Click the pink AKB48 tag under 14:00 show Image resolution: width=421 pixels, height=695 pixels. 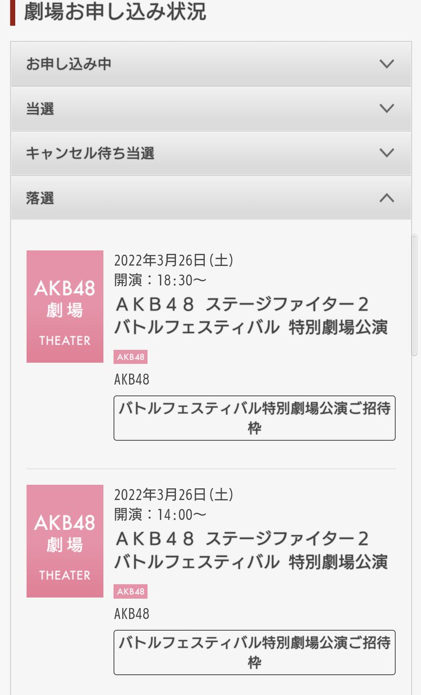[130, 591]
